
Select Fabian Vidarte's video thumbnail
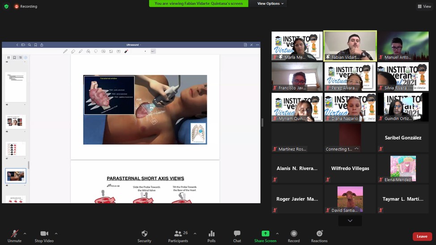click(x=350, y=46)
